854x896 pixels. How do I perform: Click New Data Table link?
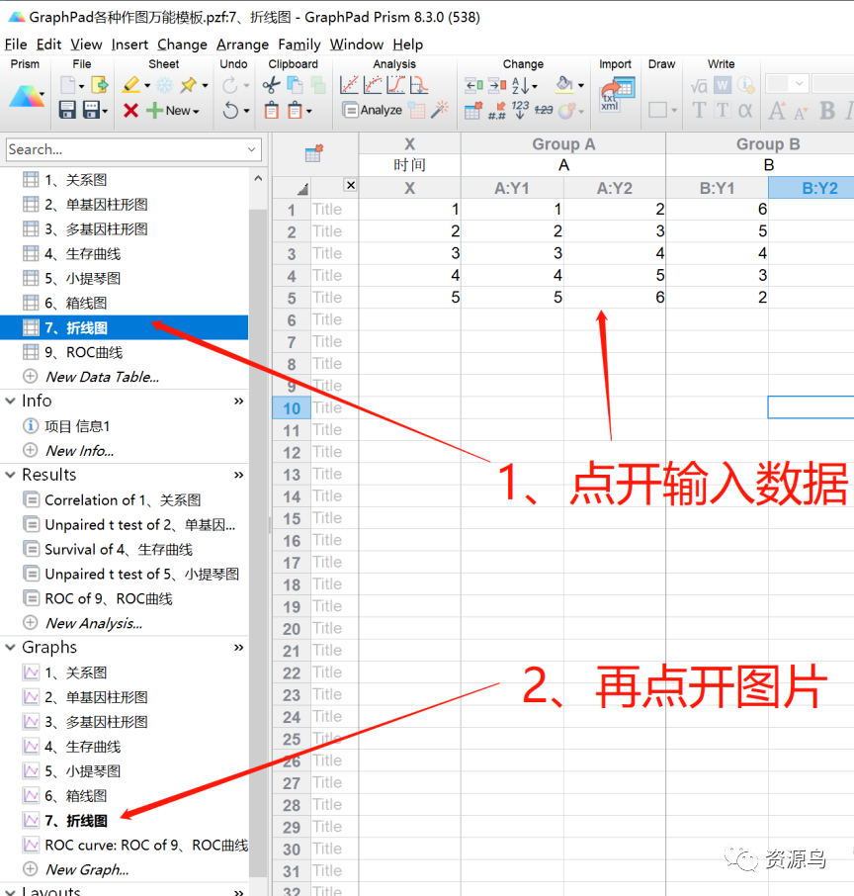point(102,377)
